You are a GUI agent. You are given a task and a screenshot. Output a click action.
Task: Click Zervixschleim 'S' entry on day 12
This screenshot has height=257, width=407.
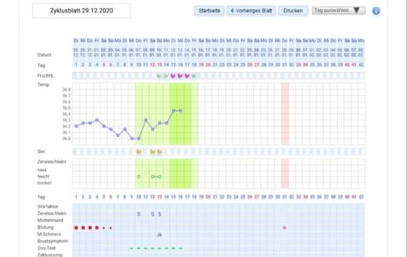(x=153, y=214)
